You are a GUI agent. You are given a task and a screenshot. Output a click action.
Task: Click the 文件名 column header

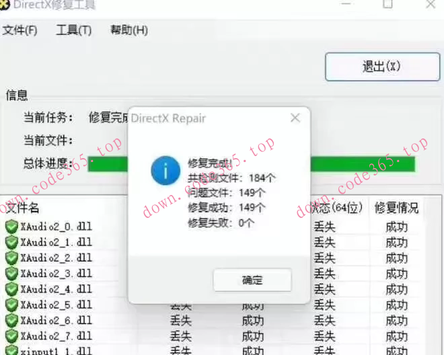pos(23,208)
